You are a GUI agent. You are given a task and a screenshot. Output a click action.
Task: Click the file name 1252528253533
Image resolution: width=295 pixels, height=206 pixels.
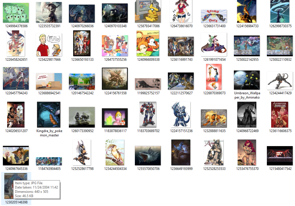tap(214, 169)
